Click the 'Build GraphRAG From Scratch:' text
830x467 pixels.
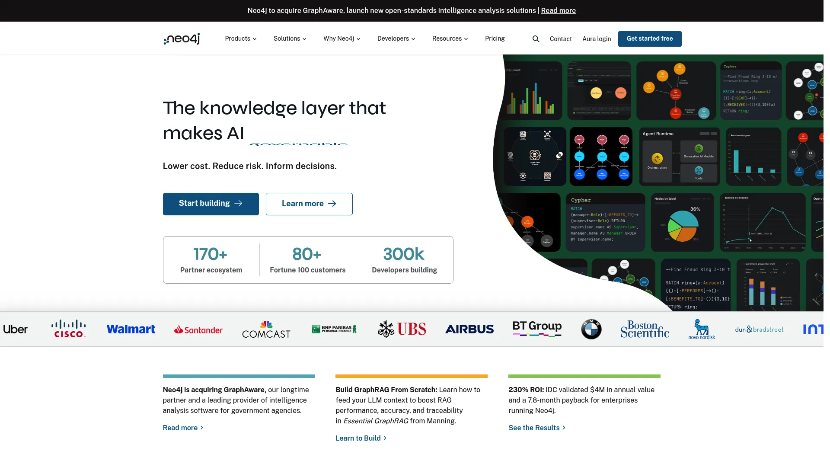386,390
